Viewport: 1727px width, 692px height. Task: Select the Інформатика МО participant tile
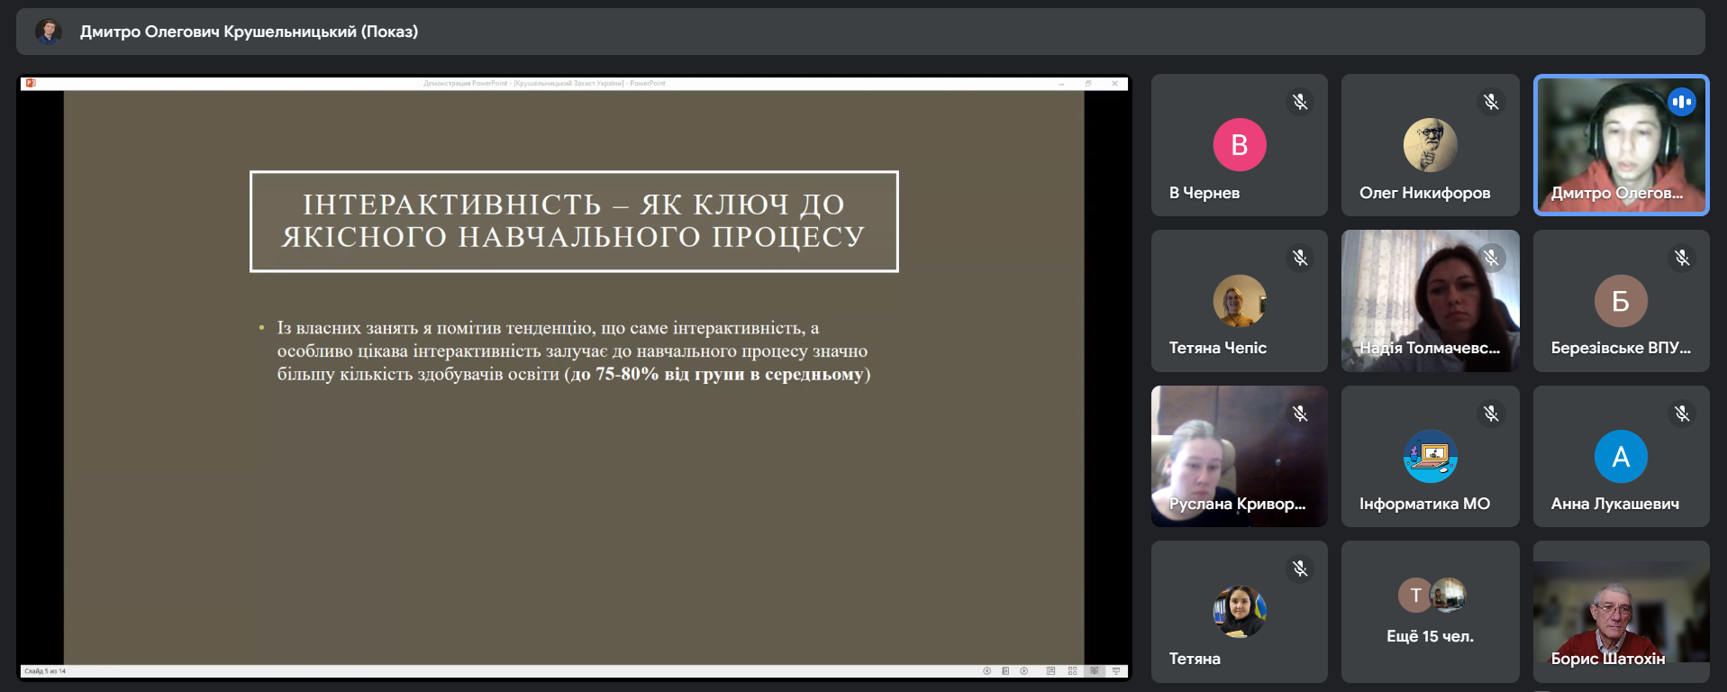point(1430,456)
